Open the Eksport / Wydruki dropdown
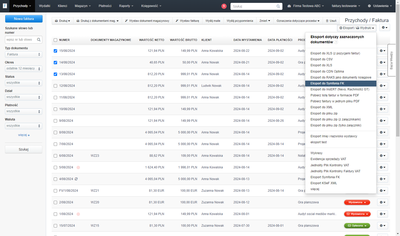This screenshot has height=236, width=400. (357, 28)
